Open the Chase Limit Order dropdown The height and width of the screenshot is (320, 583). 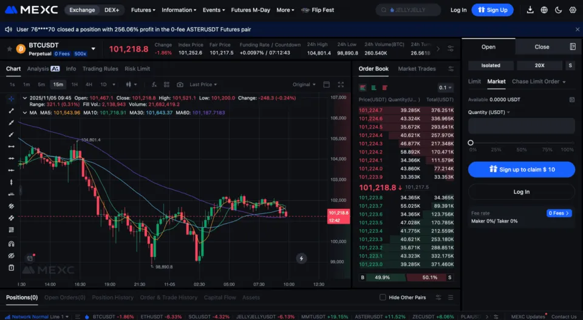pos(539,82)
